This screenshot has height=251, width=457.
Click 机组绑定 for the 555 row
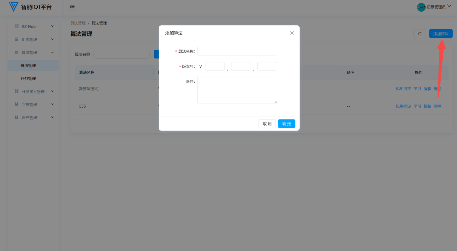click(x=403, y=106)
